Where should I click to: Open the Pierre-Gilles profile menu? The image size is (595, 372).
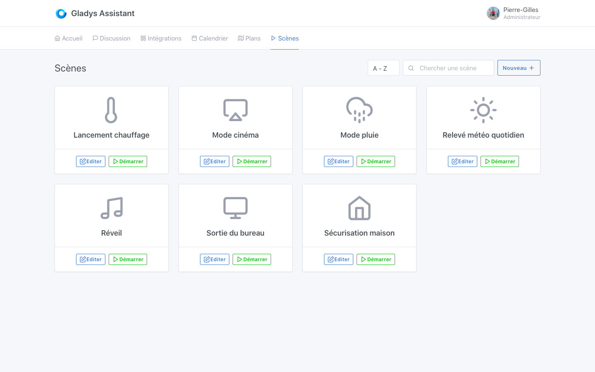pos(514,13)
